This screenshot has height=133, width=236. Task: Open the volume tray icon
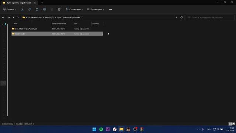218,129
